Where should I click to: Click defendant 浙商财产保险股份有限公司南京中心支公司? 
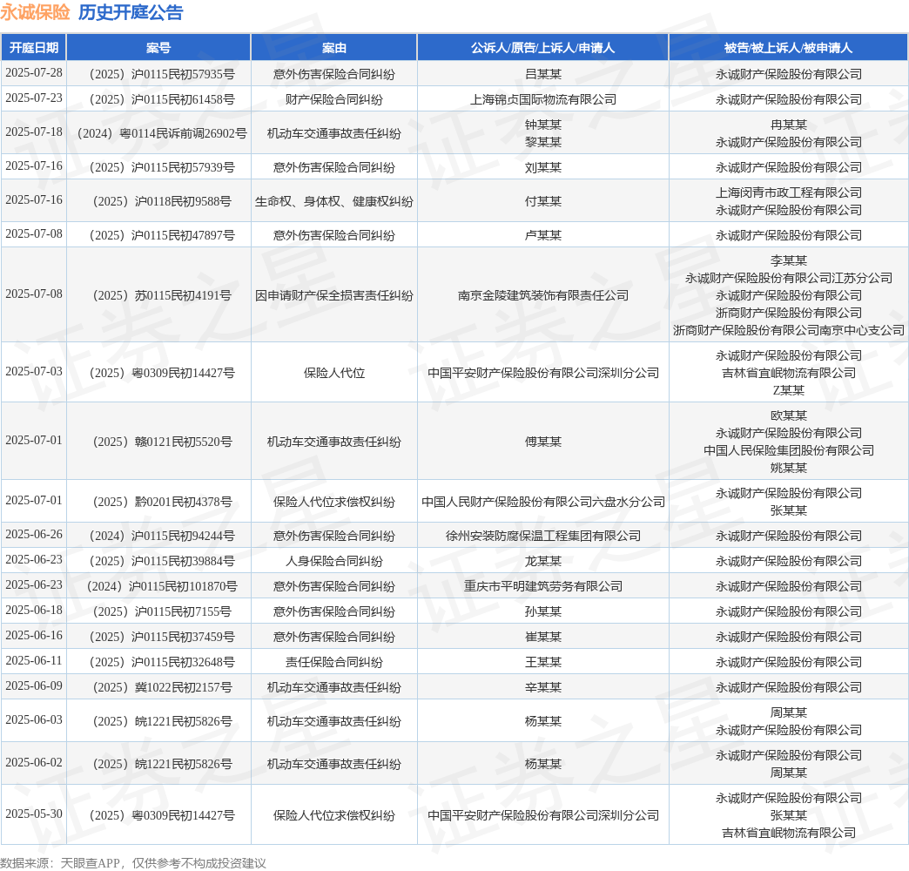789,330
